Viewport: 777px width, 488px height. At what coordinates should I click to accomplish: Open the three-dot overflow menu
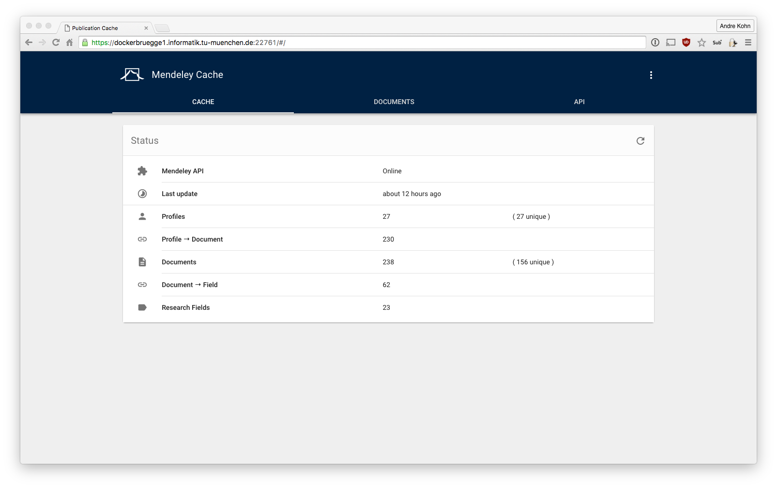651,75
